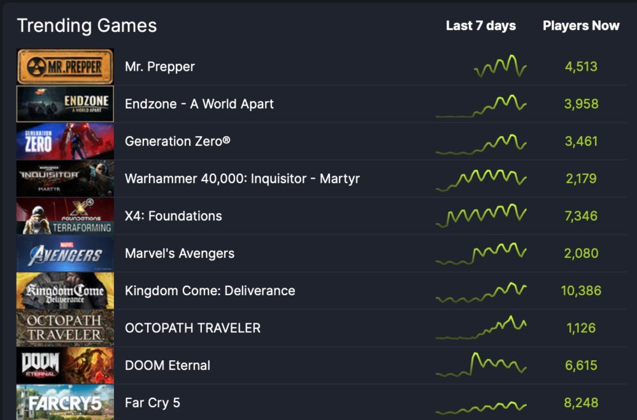
Task: Click the Endzone A World Apart thumbnail
Action: 65,104
